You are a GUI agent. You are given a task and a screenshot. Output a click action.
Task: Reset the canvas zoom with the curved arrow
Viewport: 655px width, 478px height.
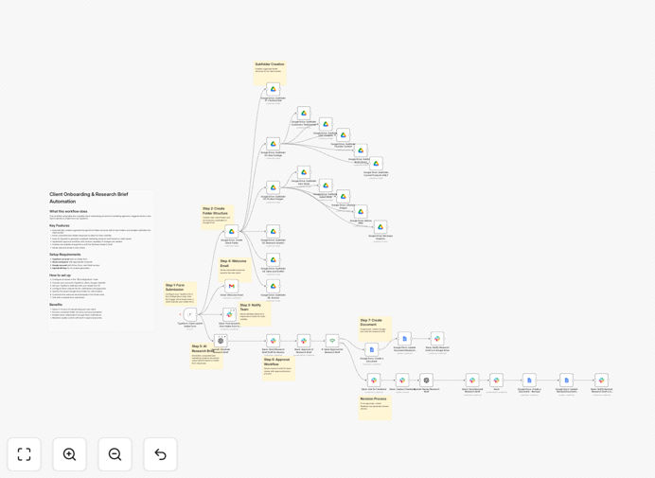(x=160, y=454)
